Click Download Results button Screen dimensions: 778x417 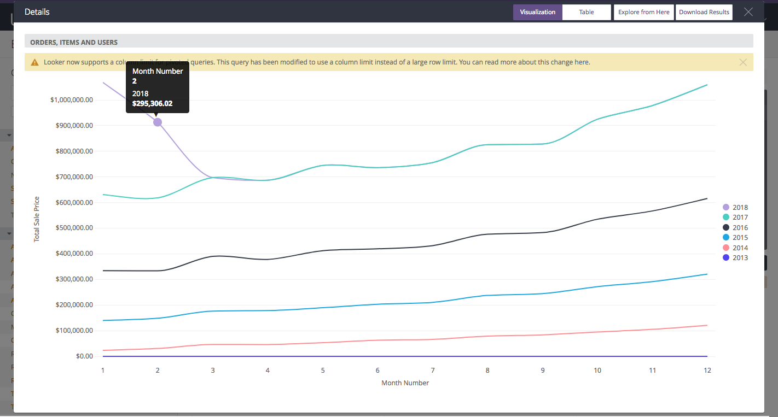tap(704, 12)
